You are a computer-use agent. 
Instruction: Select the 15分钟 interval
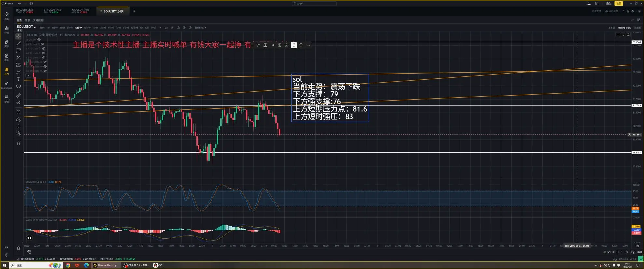tap(78, 28)
